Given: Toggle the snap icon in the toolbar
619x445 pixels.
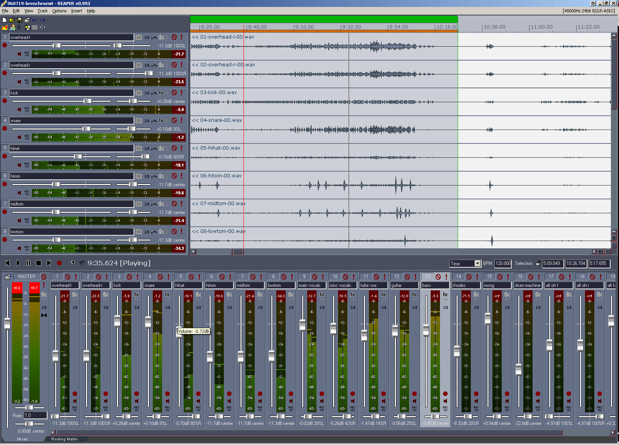Looking at the screenshot, I should point(42,27).
